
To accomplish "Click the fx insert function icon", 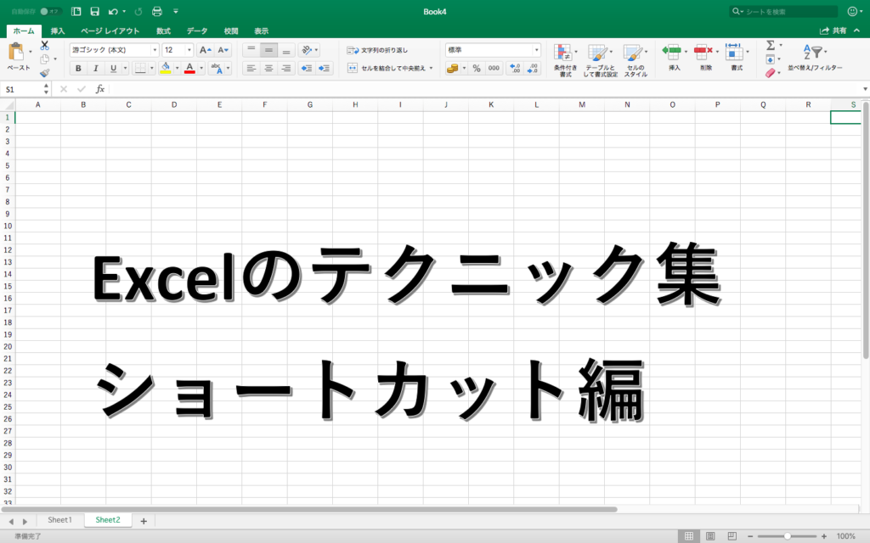I will pos(100,89).
